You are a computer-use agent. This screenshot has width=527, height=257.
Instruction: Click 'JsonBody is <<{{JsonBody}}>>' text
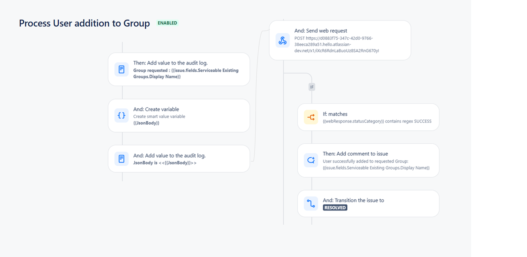point(165,163)
